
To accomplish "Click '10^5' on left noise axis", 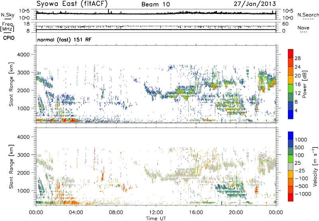I will tap(24, 11).
